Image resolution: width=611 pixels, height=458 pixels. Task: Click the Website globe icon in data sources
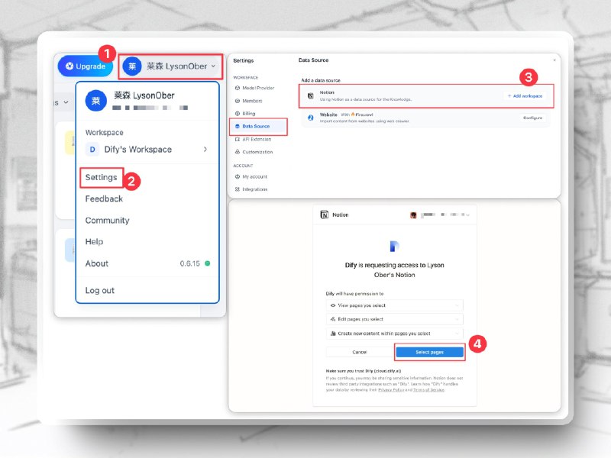click(x=311, y=118)
